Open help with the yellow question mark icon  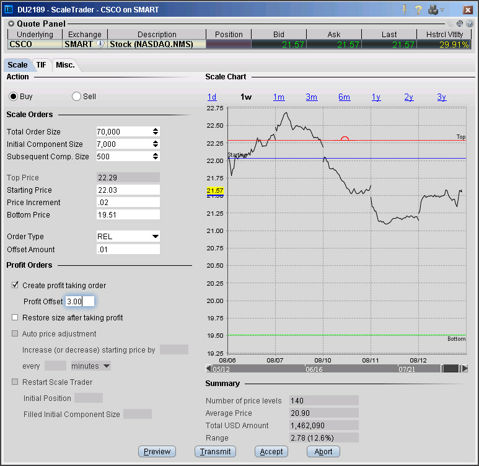[418, 10]
